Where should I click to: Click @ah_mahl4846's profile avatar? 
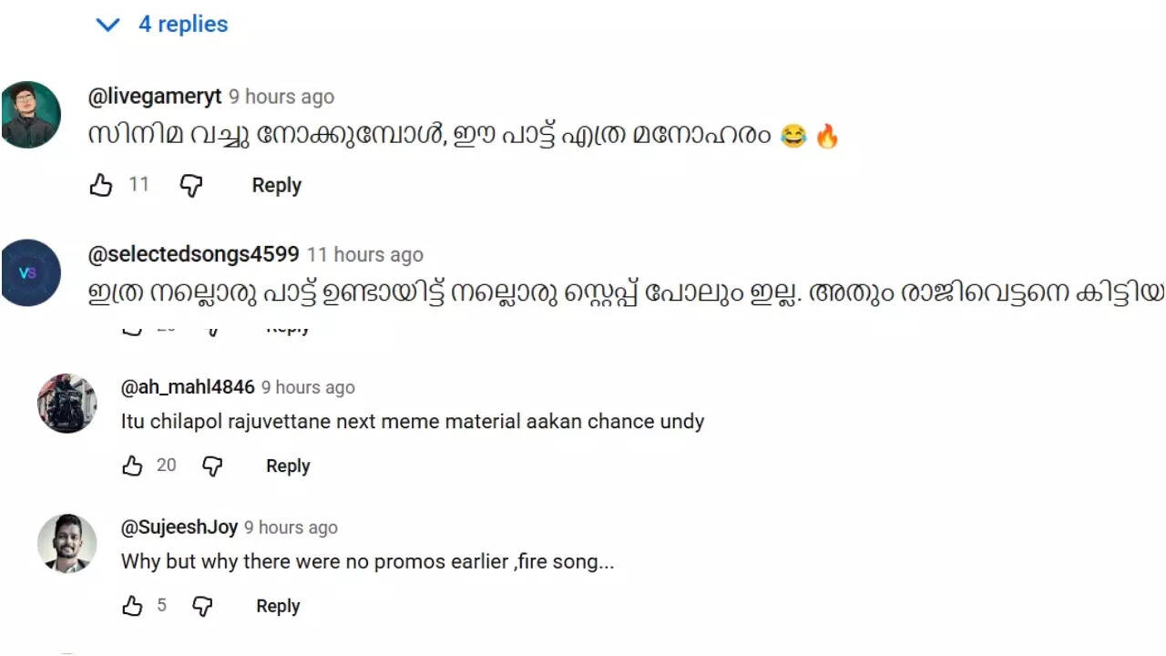click(66, 403)
